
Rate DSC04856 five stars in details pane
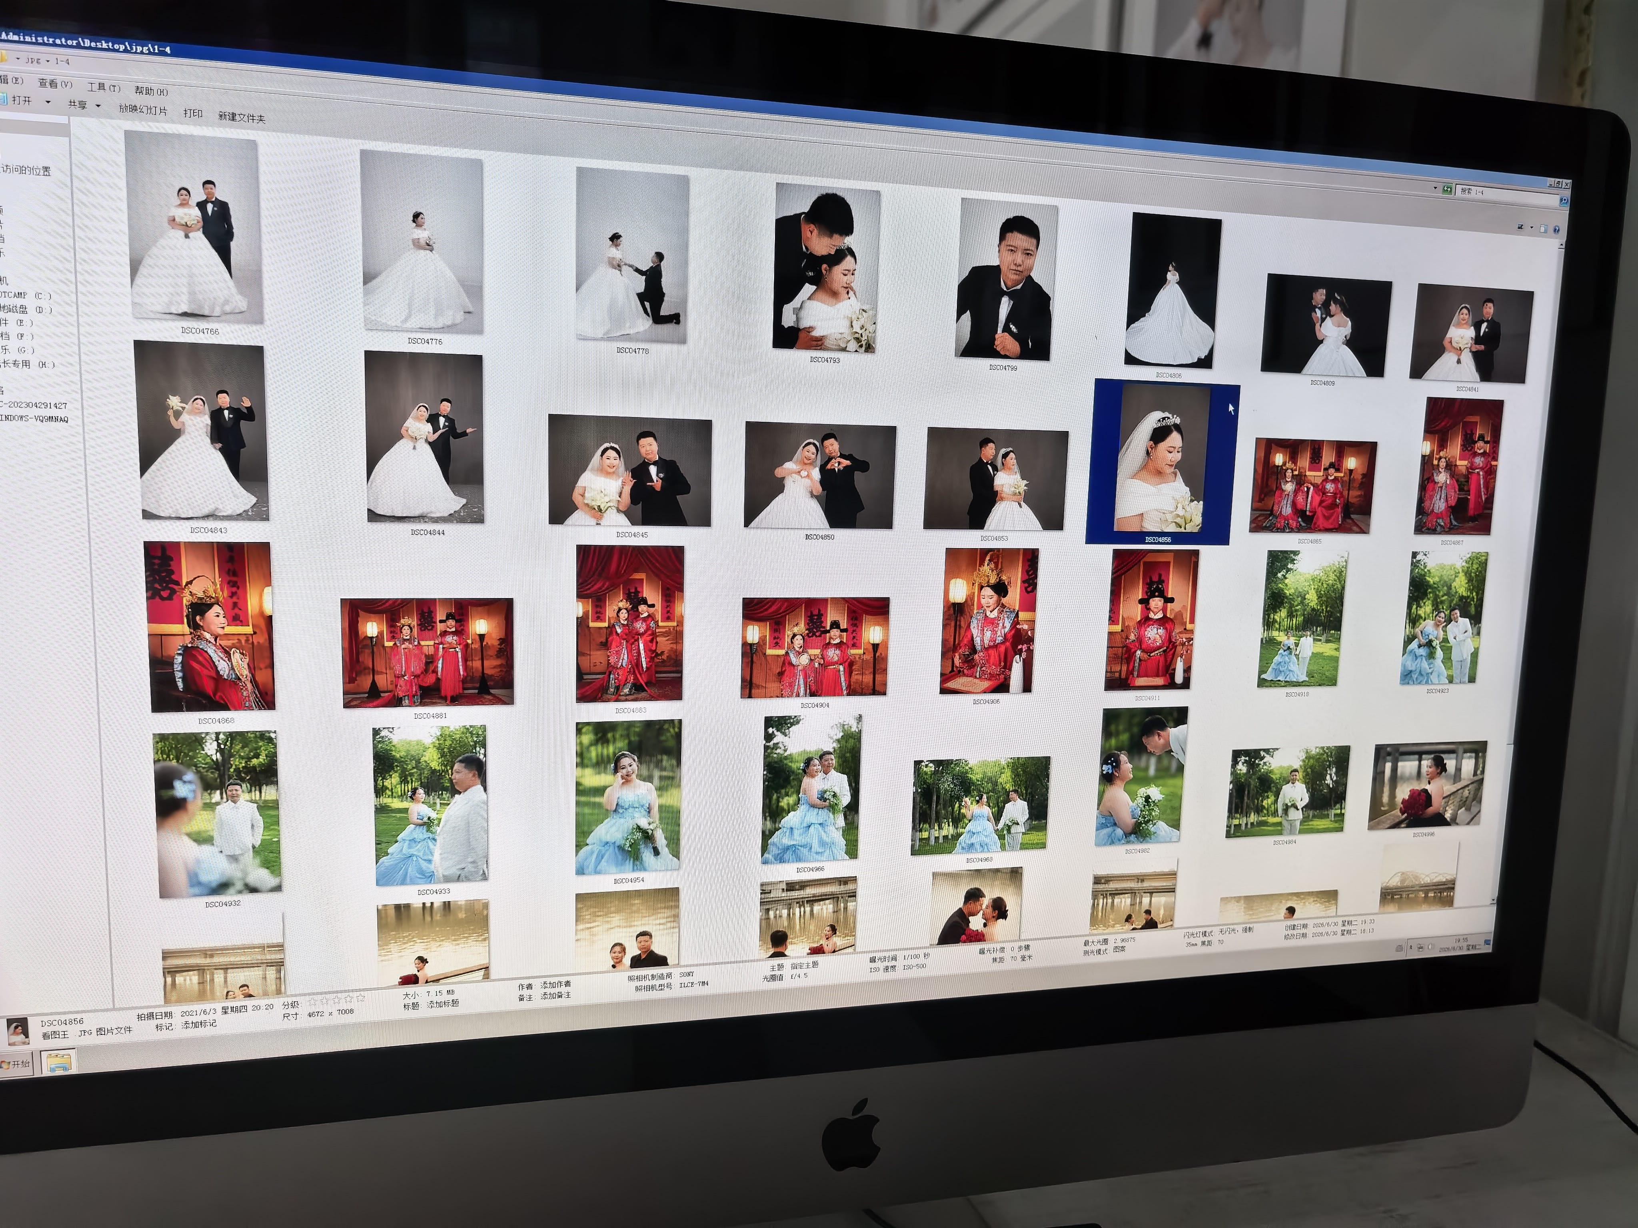pos(361,999)
